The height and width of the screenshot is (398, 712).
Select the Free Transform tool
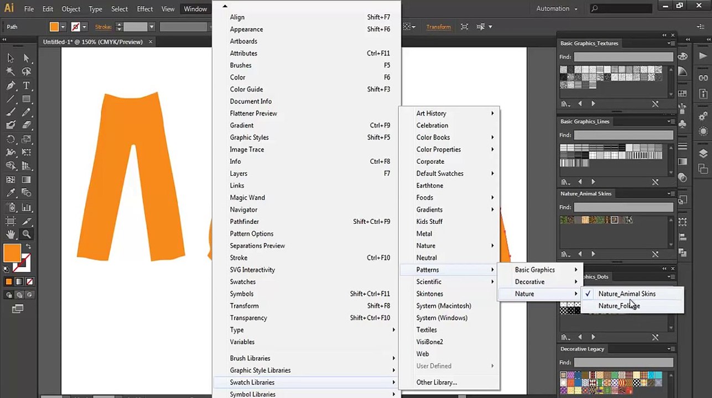(x=26, y=153)
